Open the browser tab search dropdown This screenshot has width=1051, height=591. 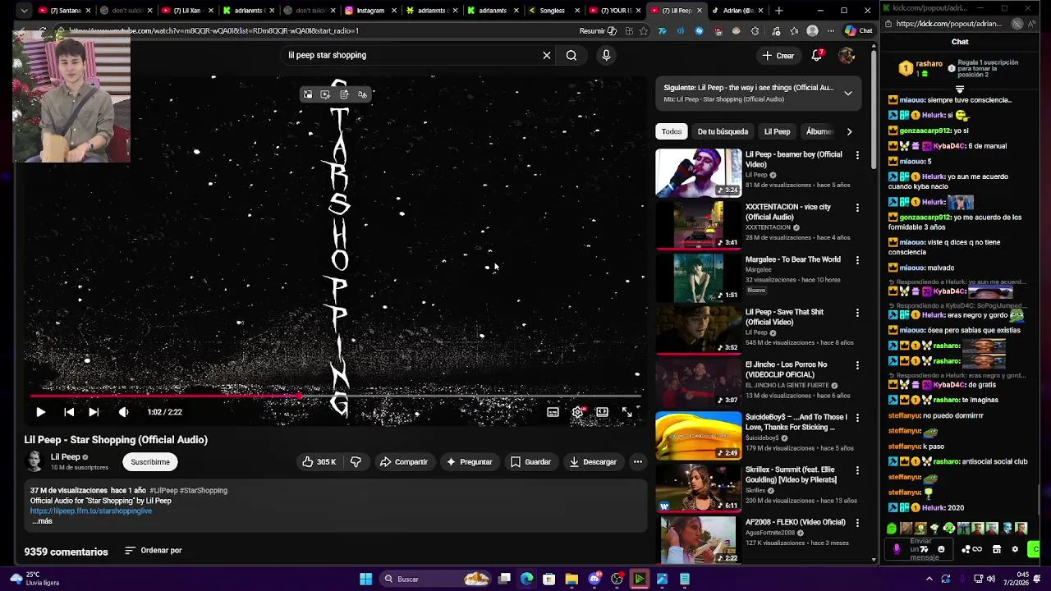[x=24, y=11]
